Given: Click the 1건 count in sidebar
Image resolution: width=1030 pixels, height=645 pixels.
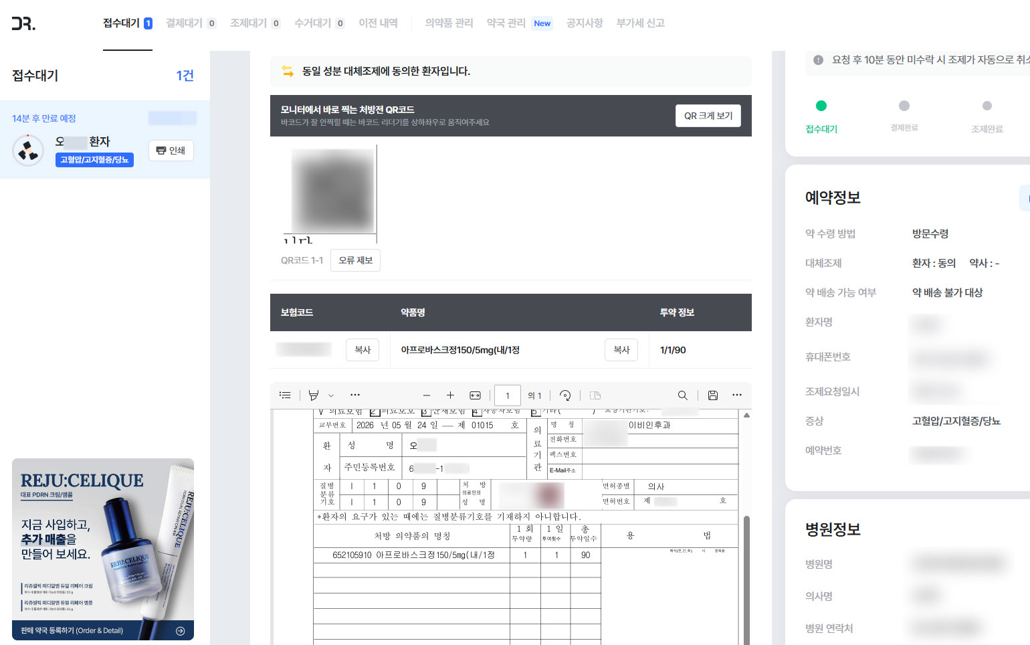Looking at the screenshot, I should click(x=185, y=76).
